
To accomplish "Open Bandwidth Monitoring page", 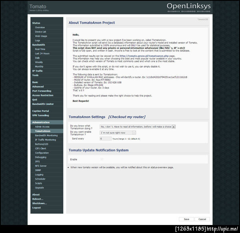I will [x=46, y=136].
